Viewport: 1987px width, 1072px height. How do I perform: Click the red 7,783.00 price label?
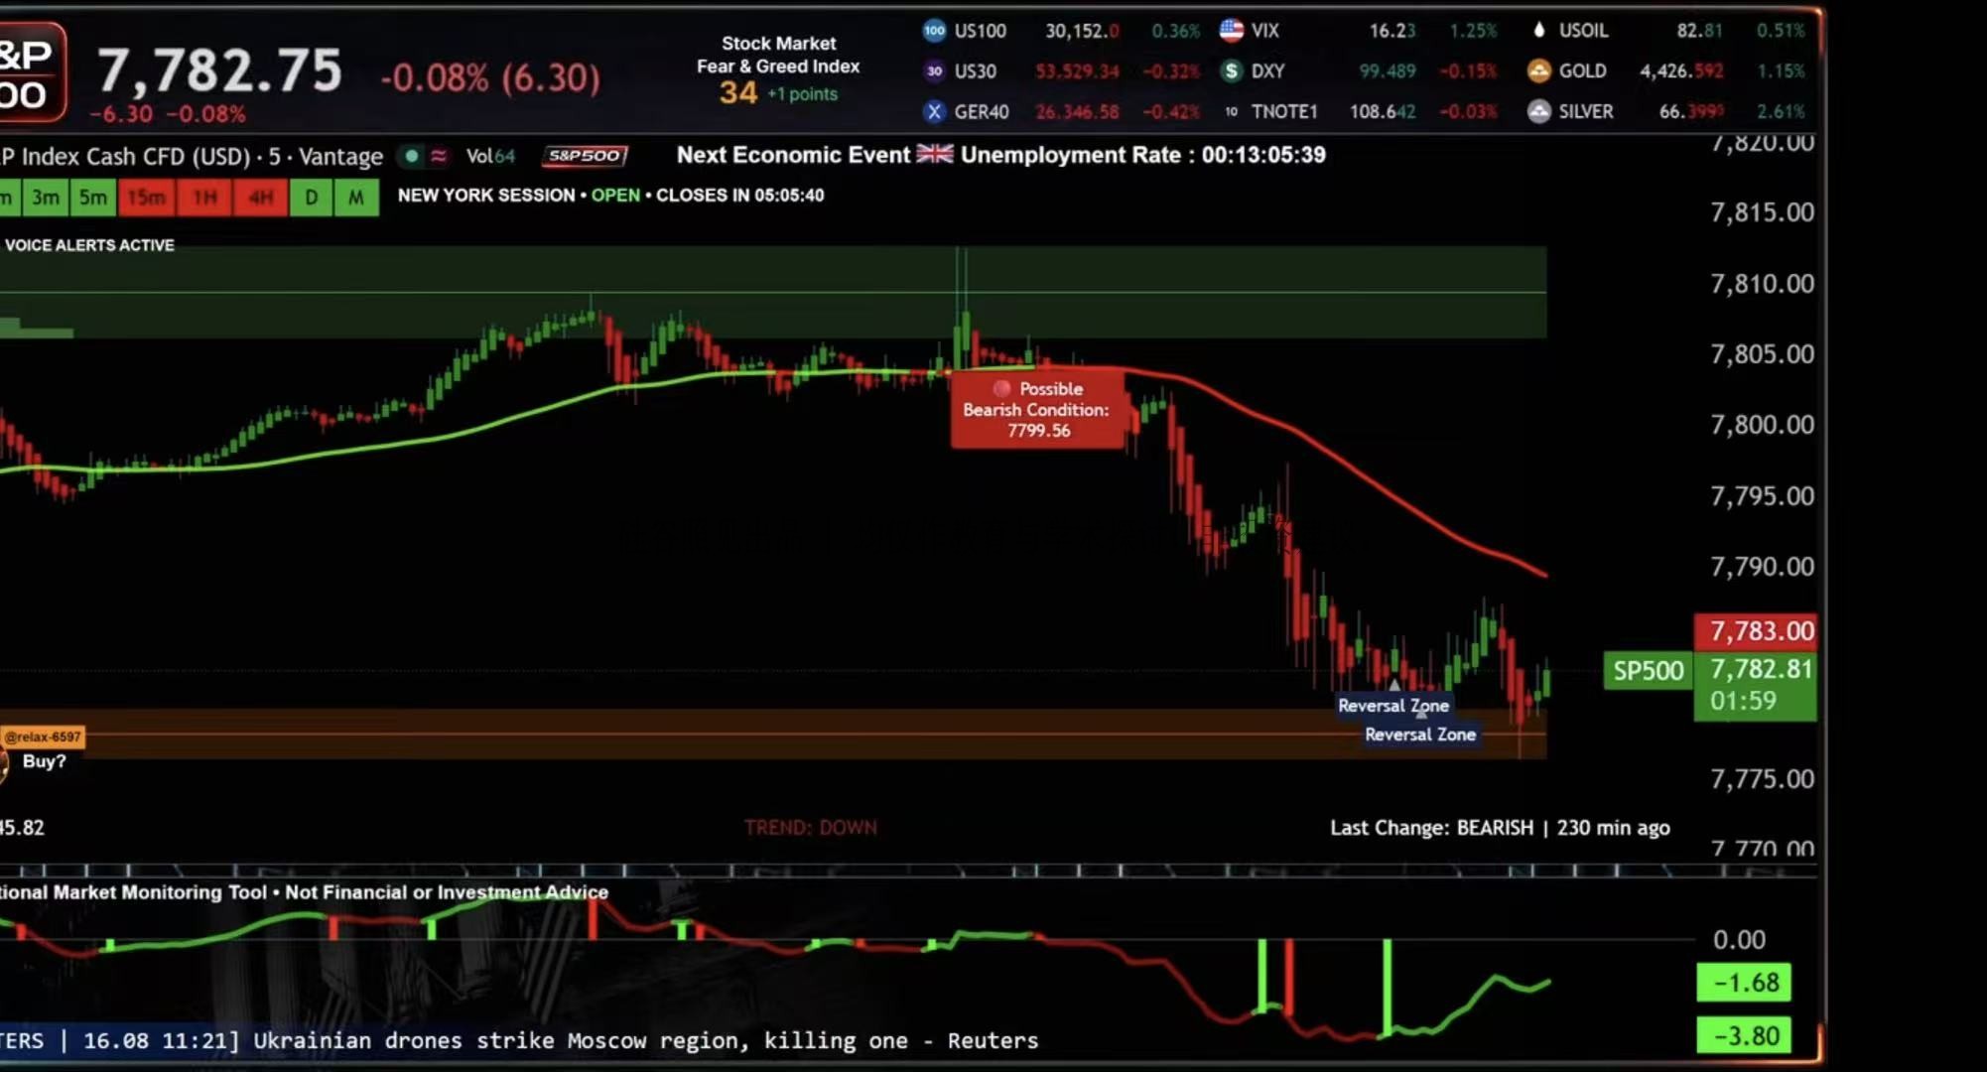[1756, 630]
